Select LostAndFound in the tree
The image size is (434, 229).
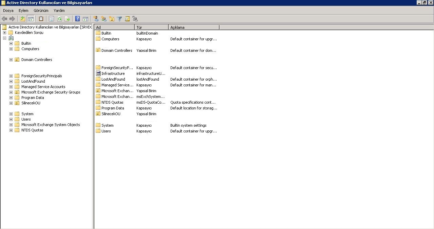[x=33, y=81]
